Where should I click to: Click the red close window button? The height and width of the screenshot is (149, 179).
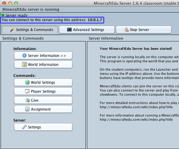(4, 3)
